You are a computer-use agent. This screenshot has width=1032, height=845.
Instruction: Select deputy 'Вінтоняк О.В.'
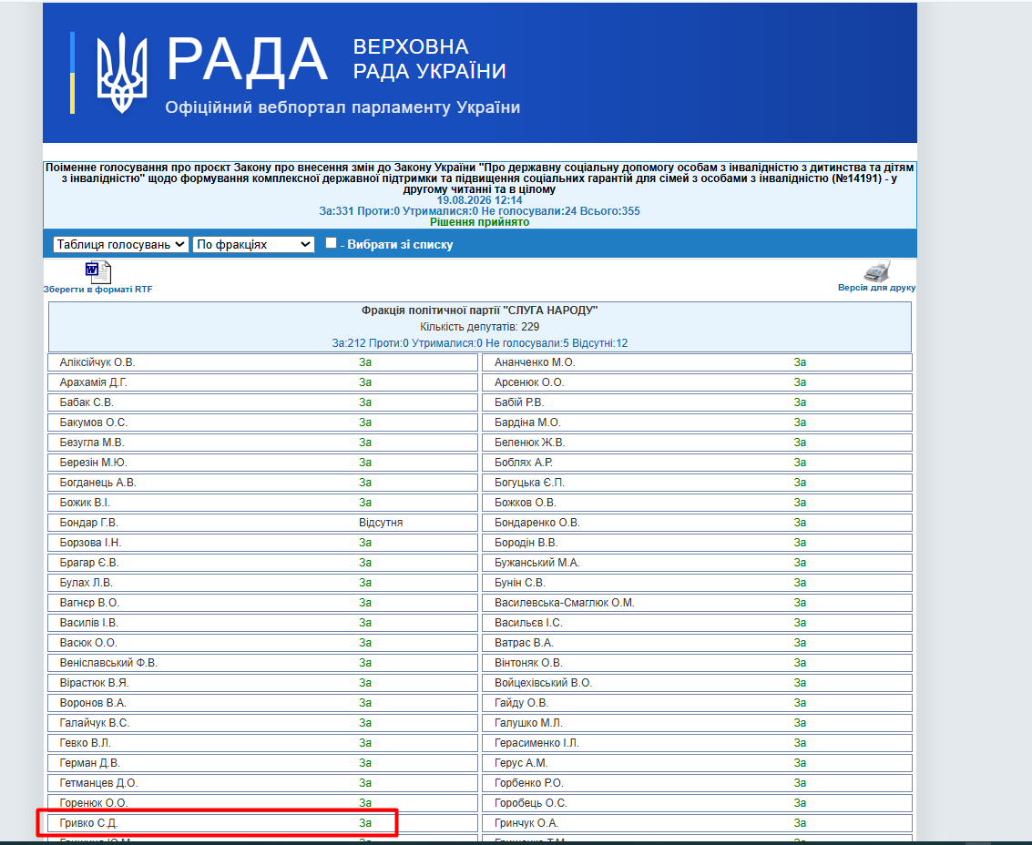point(528,663)
